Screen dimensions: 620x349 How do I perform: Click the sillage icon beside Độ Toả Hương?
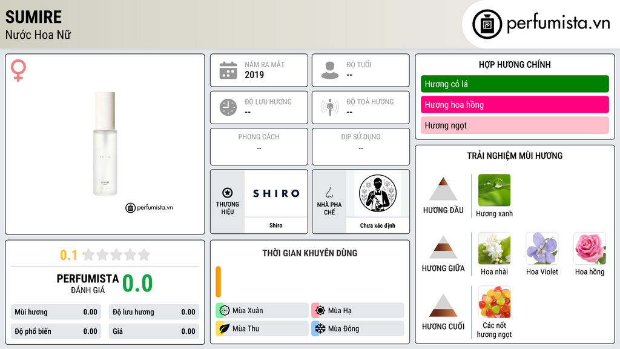[x=330, y=107]
